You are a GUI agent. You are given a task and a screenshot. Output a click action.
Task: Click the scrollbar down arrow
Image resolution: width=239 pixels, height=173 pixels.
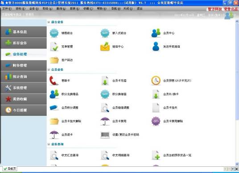click(x=237, y=164)
